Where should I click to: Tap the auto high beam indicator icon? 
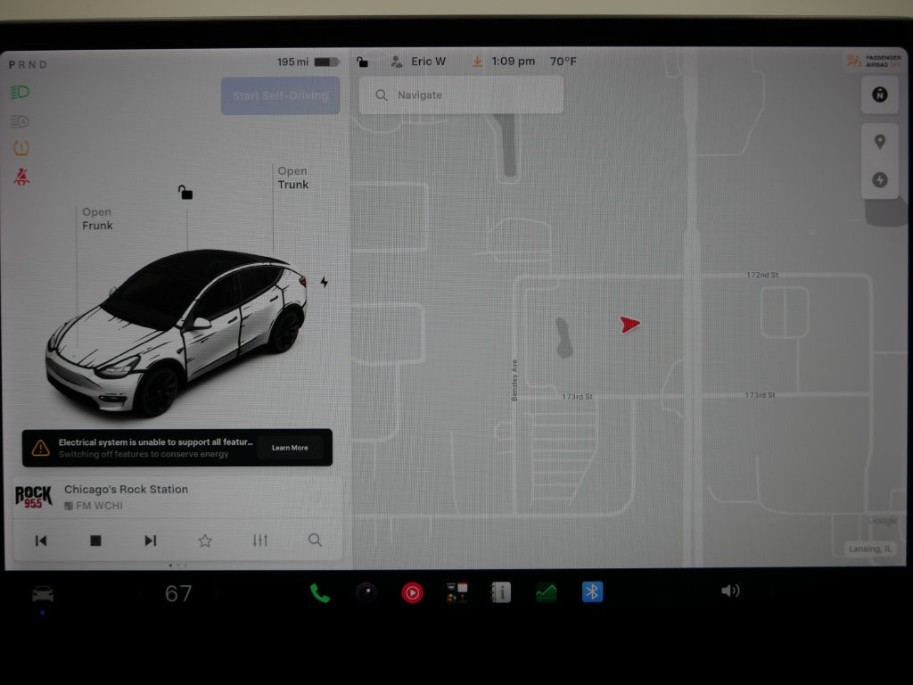coord(20,121)
